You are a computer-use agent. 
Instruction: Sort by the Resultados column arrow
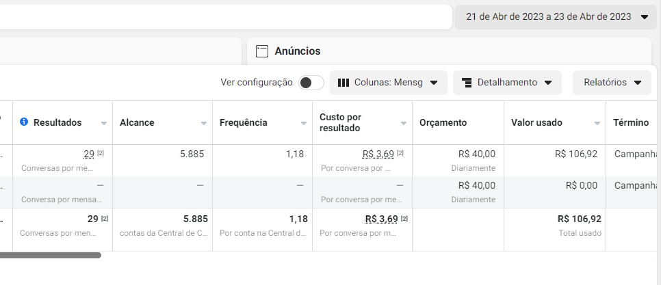point(104,124)
